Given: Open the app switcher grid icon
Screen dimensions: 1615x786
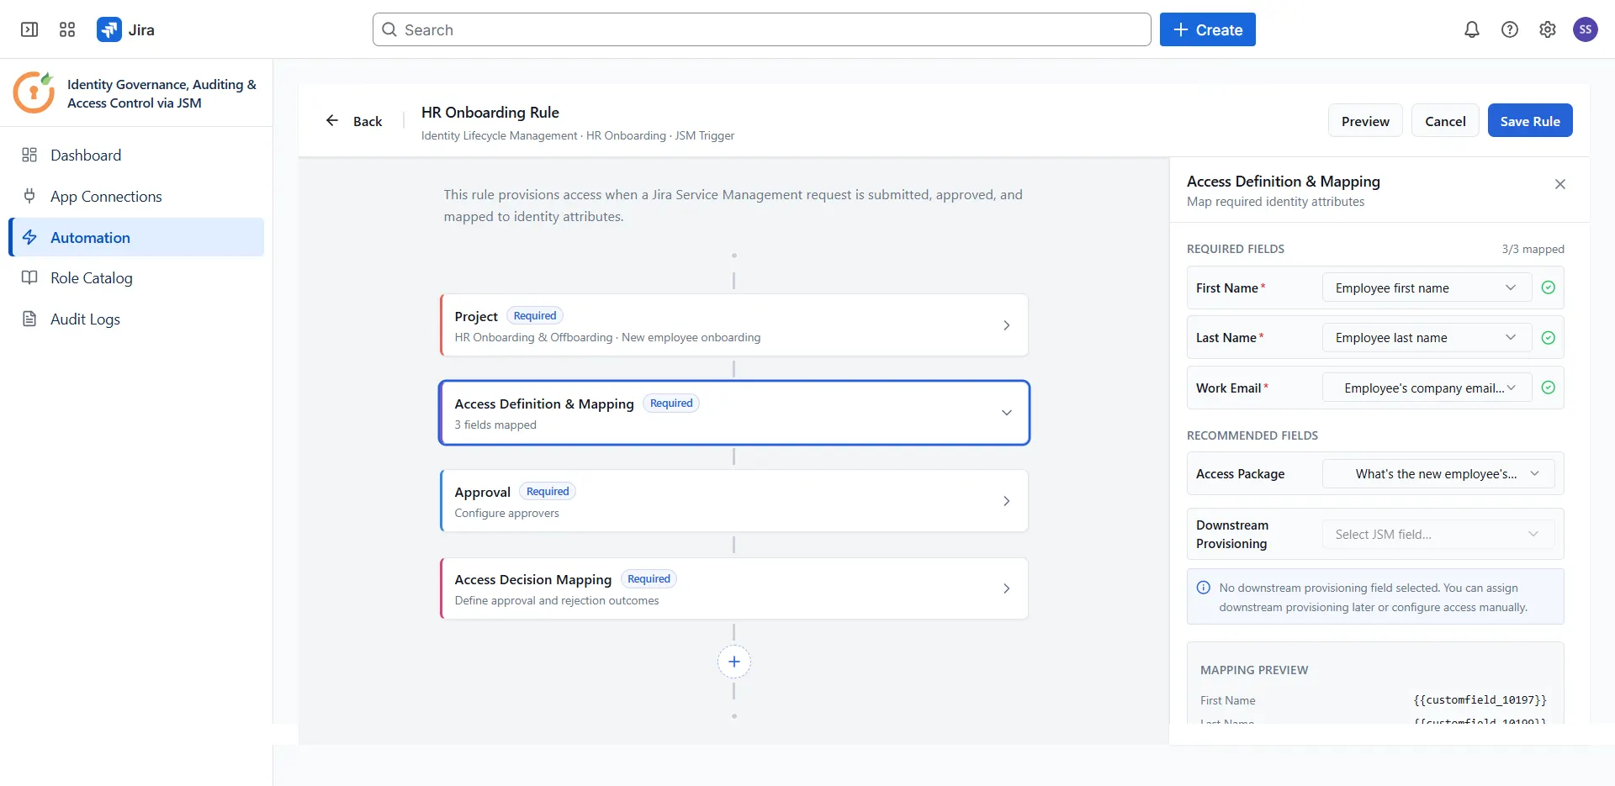Looking at the screenshot, I should 67,29.
